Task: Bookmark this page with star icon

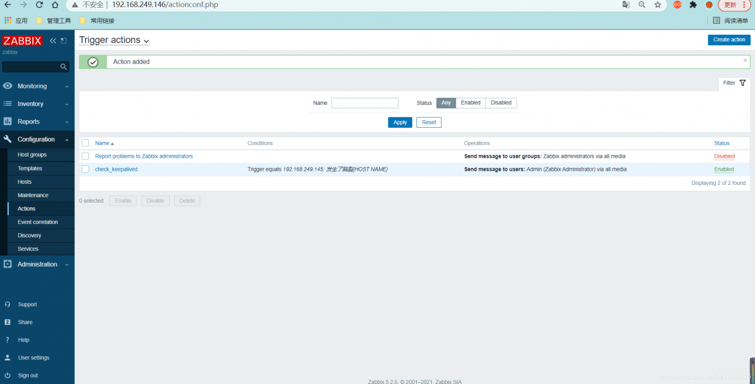Action: click(658, 5)
